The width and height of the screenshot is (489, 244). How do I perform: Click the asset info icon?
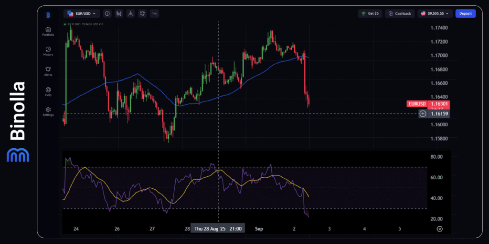[x=107, y=14]
